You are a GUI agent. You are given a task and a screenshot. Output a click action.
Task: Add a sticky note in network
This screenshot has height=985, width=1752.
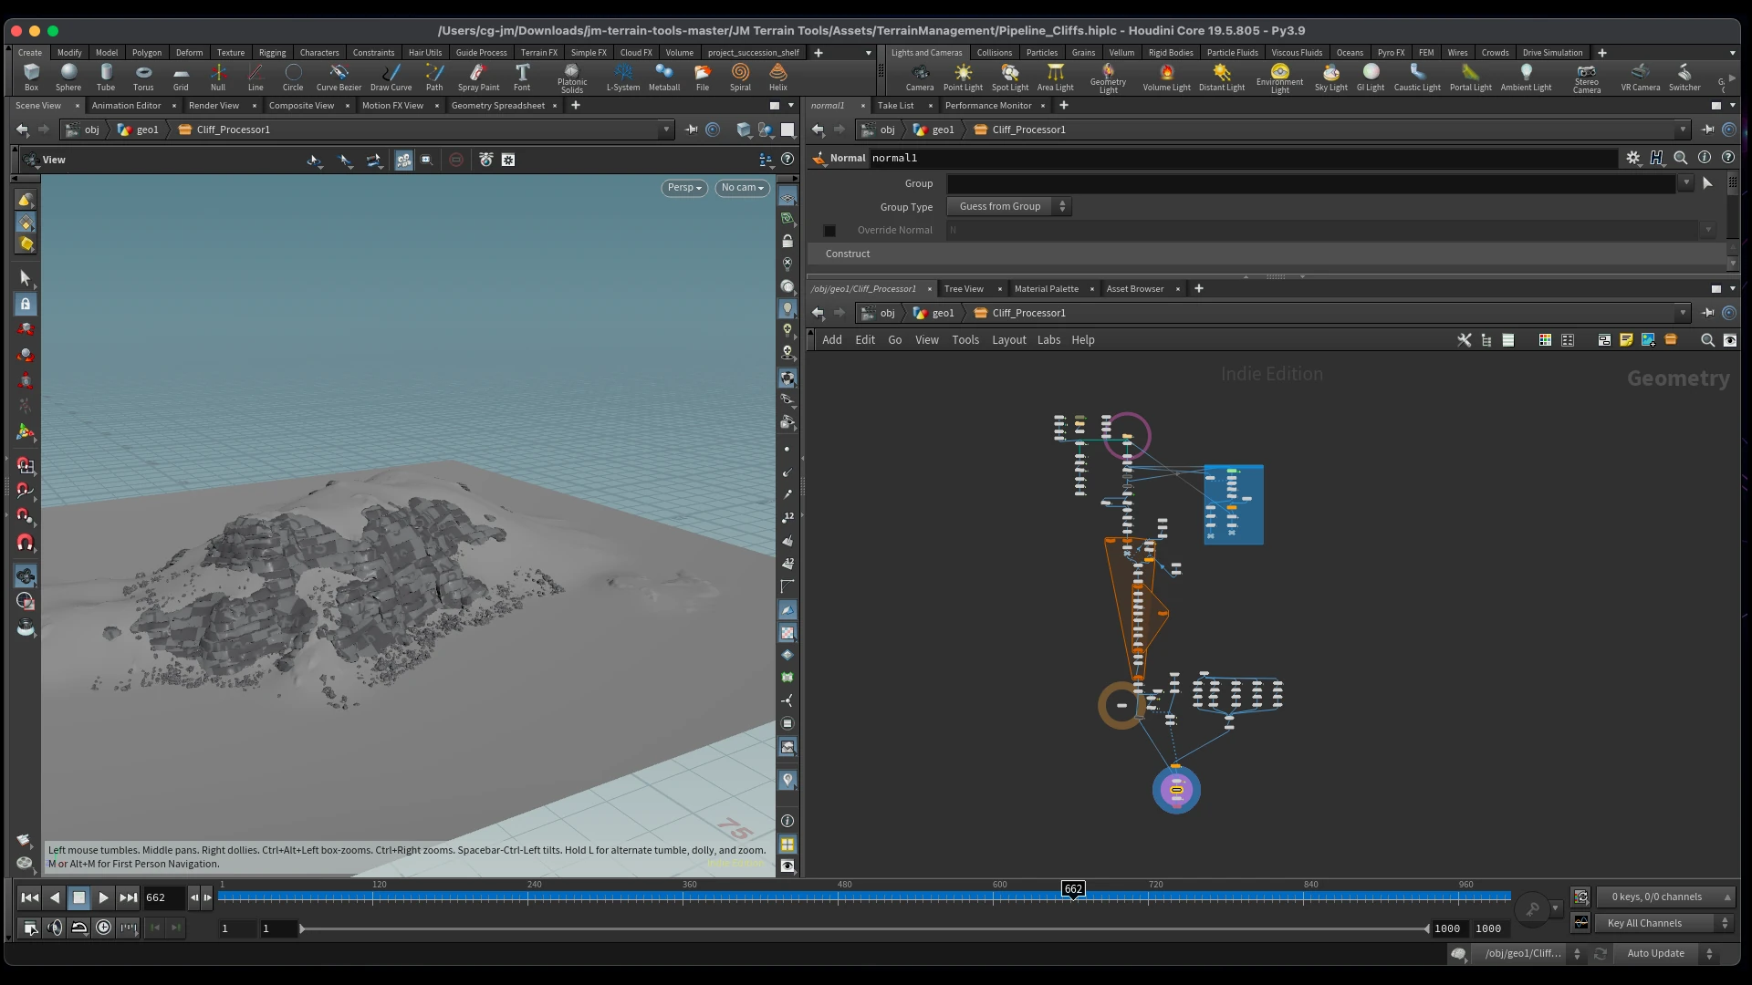click(1626, 340)
